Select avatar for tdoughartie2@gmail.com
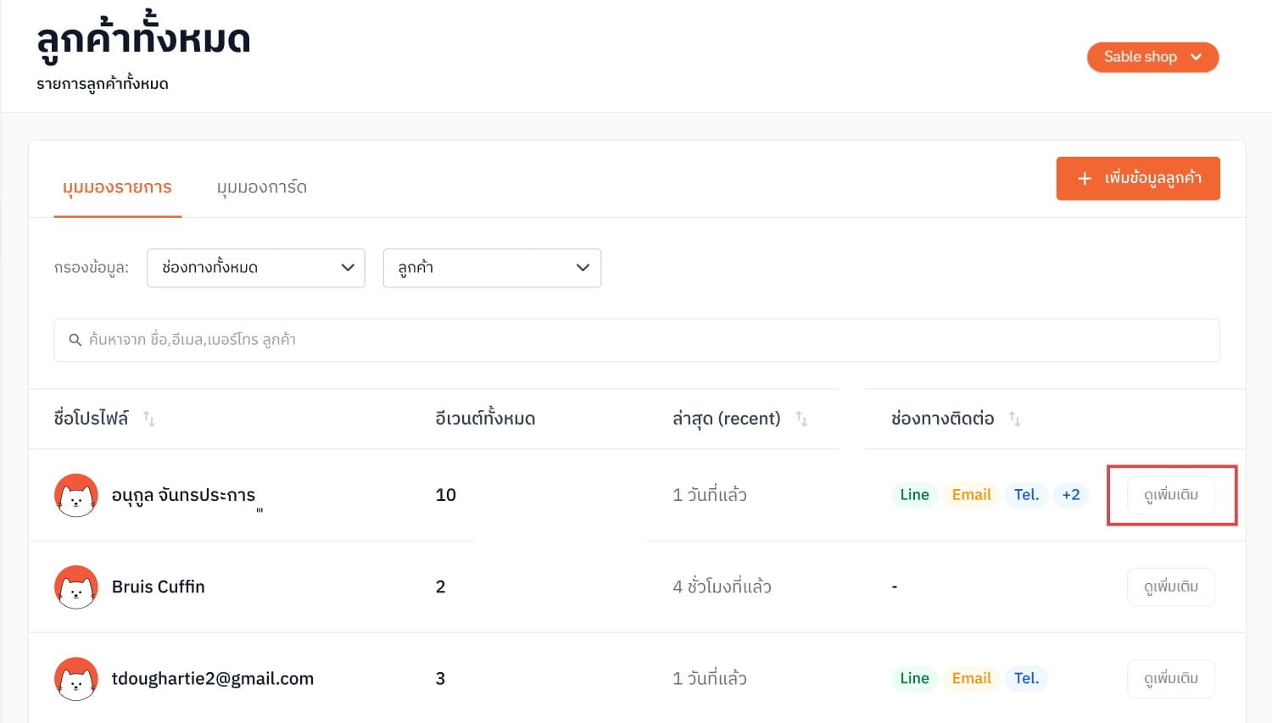 coord(76,678)
